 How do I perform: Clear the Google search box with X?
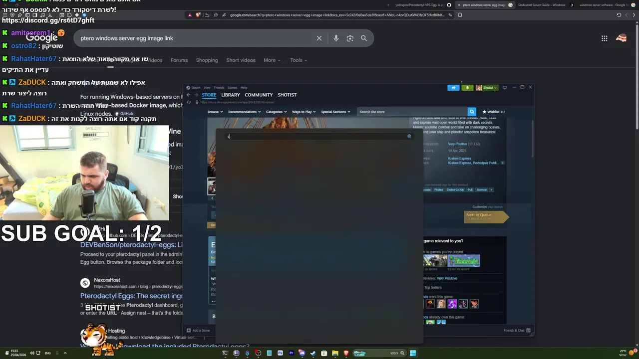[x=319, y=38]
